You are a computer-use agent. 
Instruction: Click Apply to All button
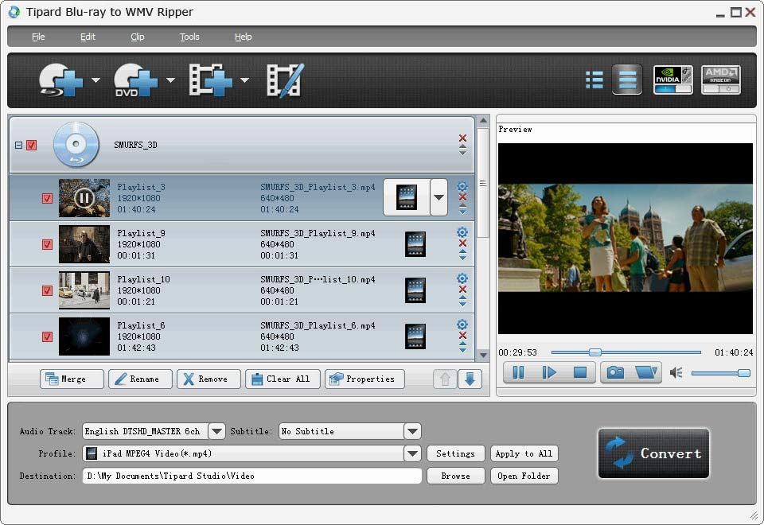524,453
